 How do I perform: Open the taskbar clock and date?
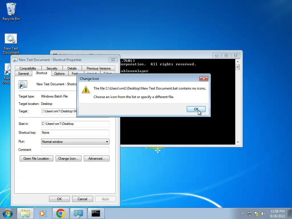point(277,214)
